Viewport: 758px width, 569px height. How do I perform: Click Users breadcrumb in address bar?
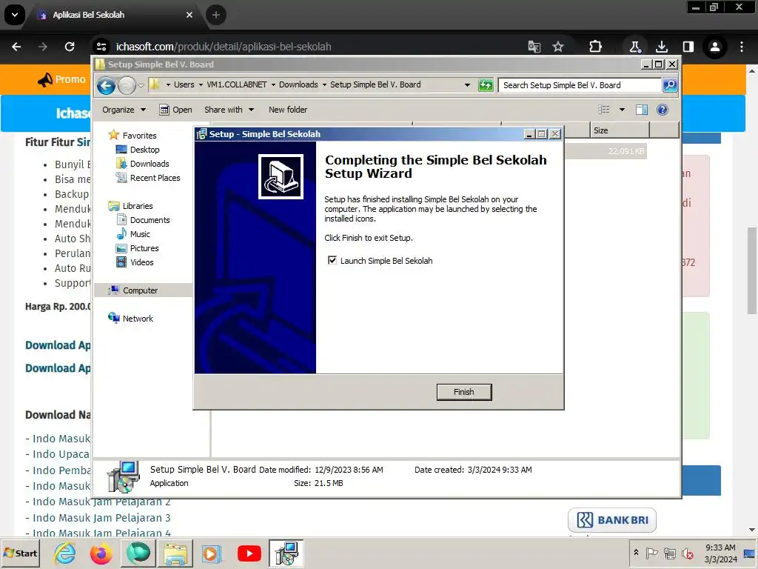pos(184,84)
